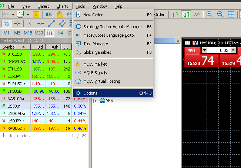Switch timeframe to H4
The width and height of the screenshot is (241, 168).
[60, 33]
